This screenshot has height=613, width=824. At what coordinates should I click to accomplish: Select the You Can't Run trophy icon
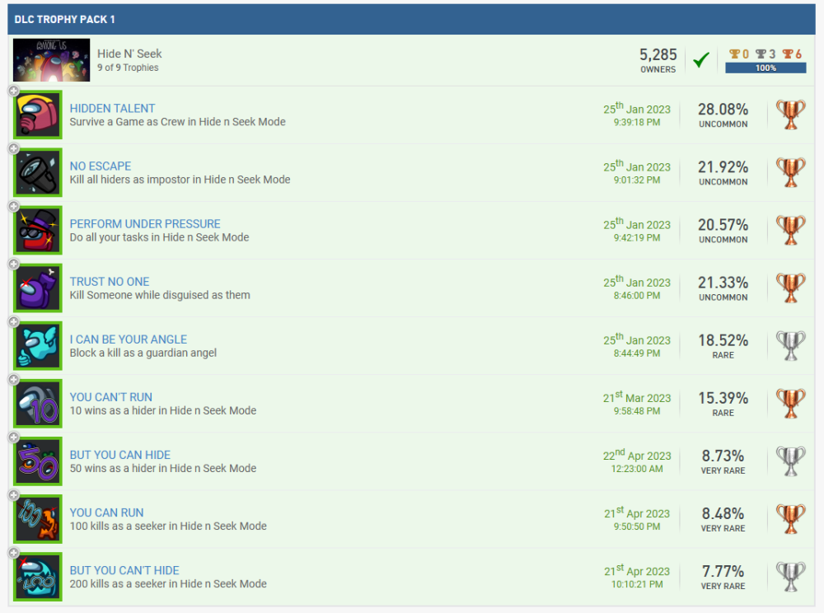39,404
